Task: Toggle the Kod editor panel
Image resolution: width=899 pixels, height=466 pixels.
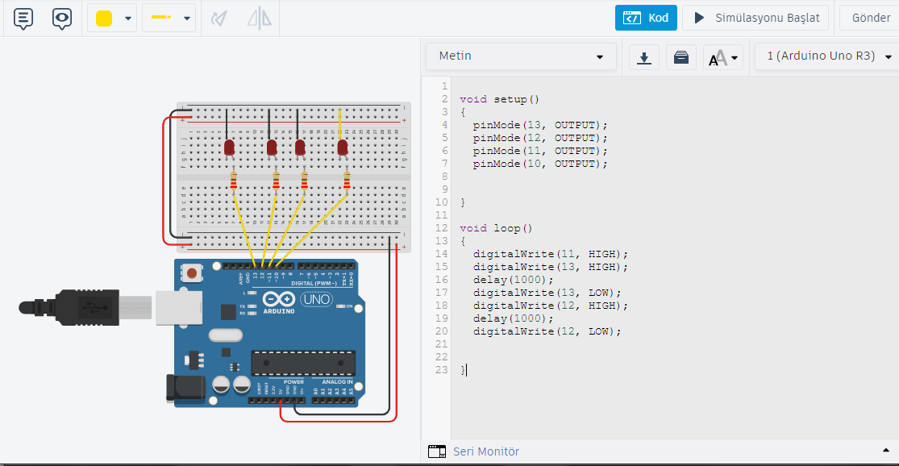Action: click(646, 18)
